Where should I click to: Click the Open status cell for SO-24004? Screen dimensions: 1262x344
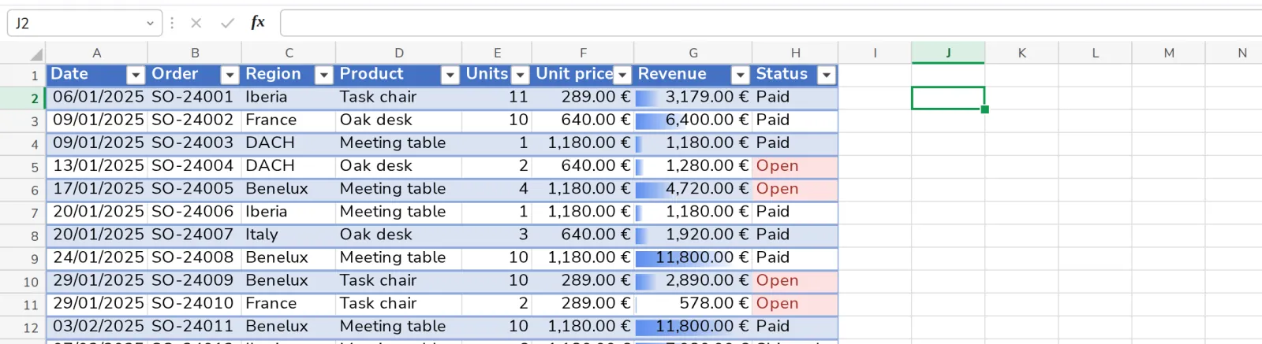coord(794,166)
